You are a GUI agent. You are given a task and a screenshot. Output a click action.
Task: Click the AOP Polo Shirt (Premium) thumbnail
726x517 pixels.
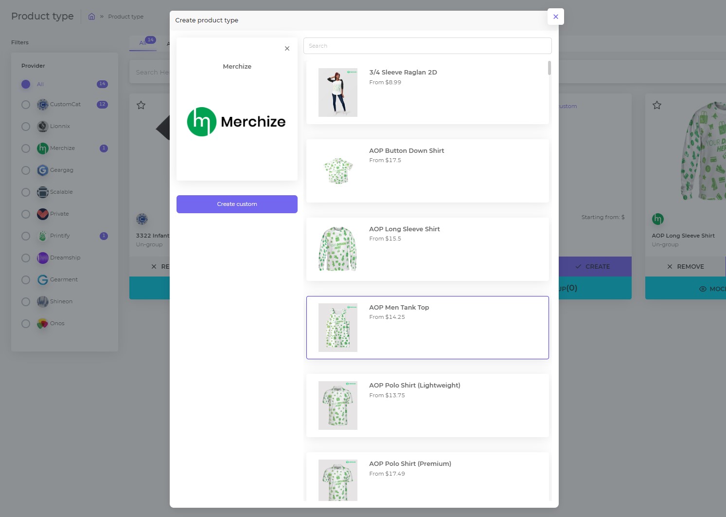point(338,480)
